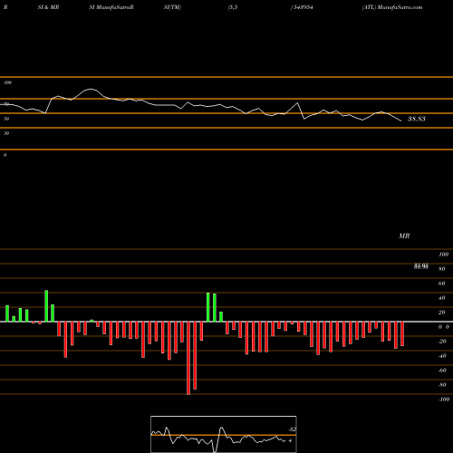The height and width of the screenshot is (453, 453).
Task: Click the RSI value label 38.83
Action: tap(417, 119)
